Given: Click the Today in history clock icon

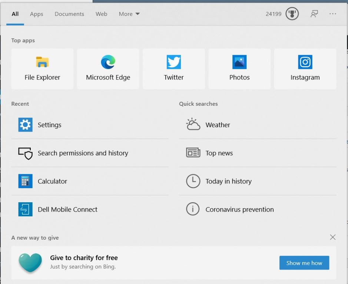Looking at the screenshot, I should click(x=193, y=181).
